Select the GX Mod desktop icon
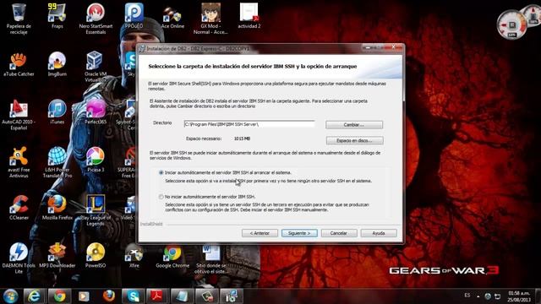 pos(210,19)
